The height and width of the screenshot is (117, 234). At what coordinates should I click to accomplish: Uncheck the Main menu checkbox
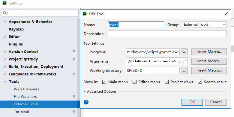pos(104,82)
